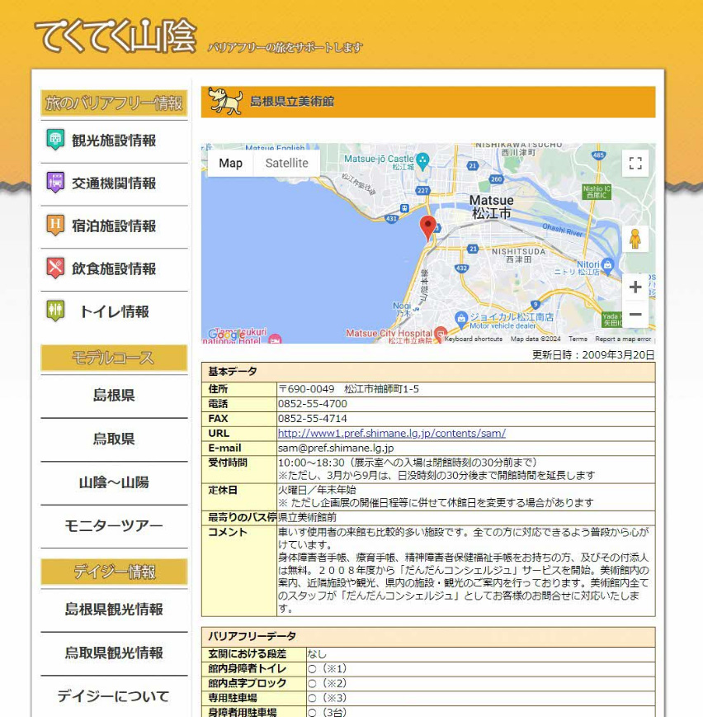The image size is (703, 717).
Task: Click the Nitori store map marker
Action: 607,264
